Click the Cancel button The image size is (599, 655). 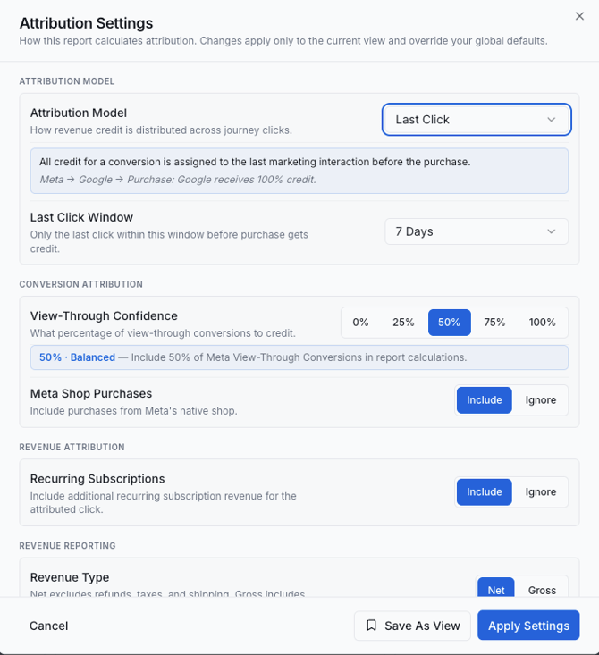pyautogui.click(x=49, y=626)
